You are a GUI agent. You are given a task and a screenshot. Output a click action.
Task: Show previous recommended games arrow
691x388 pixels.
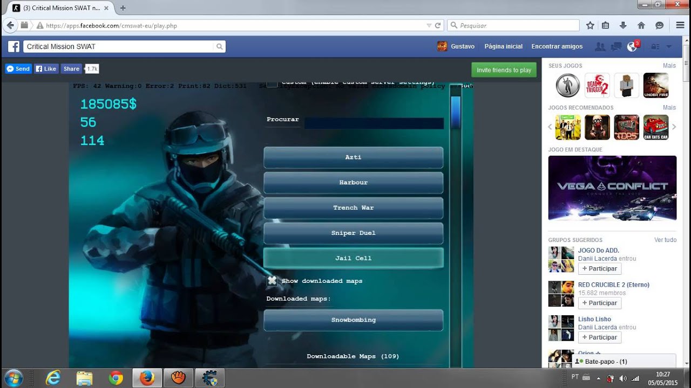point(551,127)
